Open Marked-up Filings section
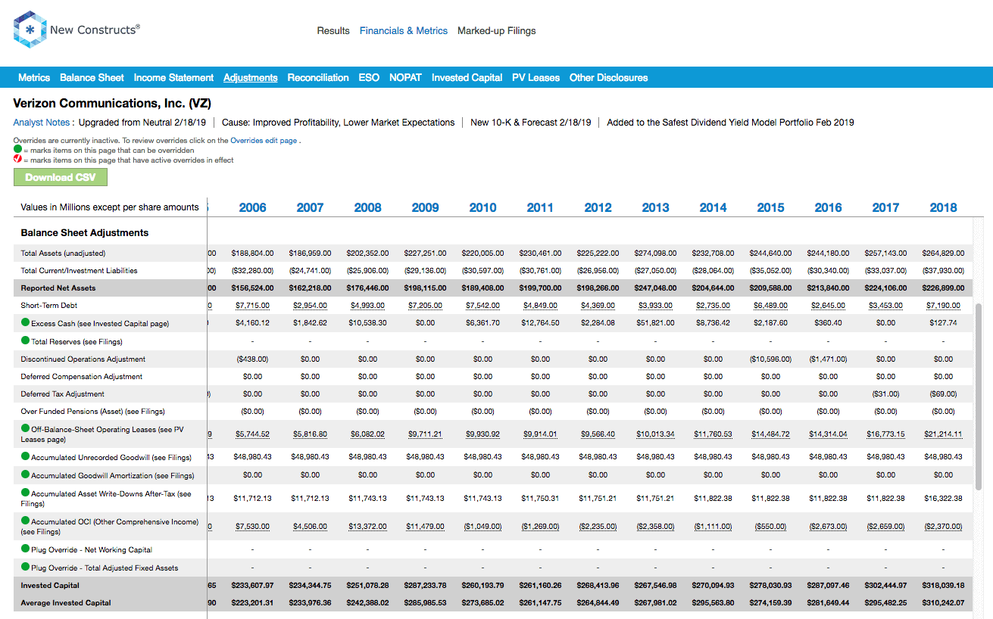This screenshot has width=993, height=619. (496, 31)
